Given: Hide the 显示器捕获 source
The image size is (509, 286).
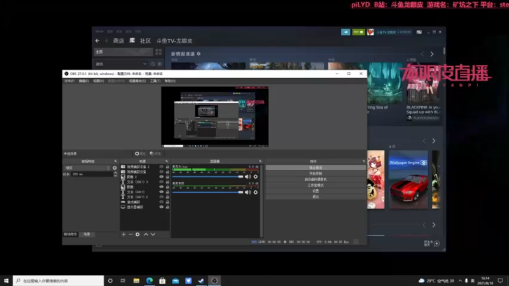Looking at the screenshot, I should (162, 207).
